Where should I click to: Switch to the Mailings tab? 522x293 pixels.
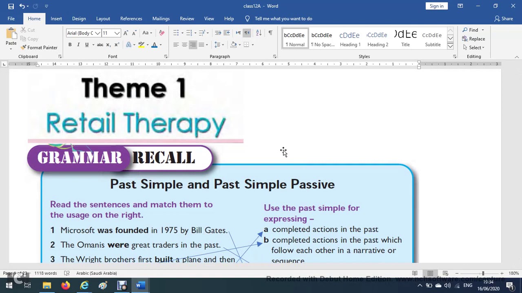pos(161,19)
